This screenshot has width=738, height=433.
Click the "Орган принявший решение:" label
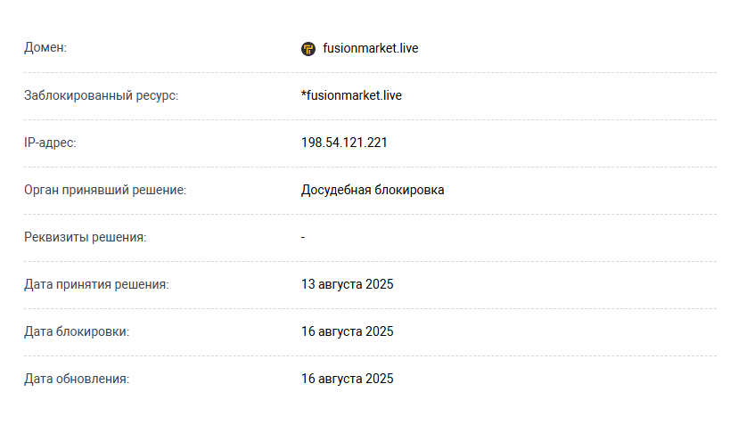point(105,190)
